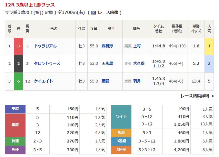
Task: Open trainer 上村 profile
Action: [137, 46]
